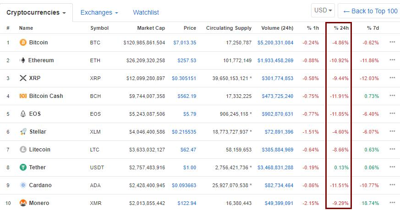This screenshot has height=210, width=400.
Task: Click the EOS name link
Action: [35, 113]
